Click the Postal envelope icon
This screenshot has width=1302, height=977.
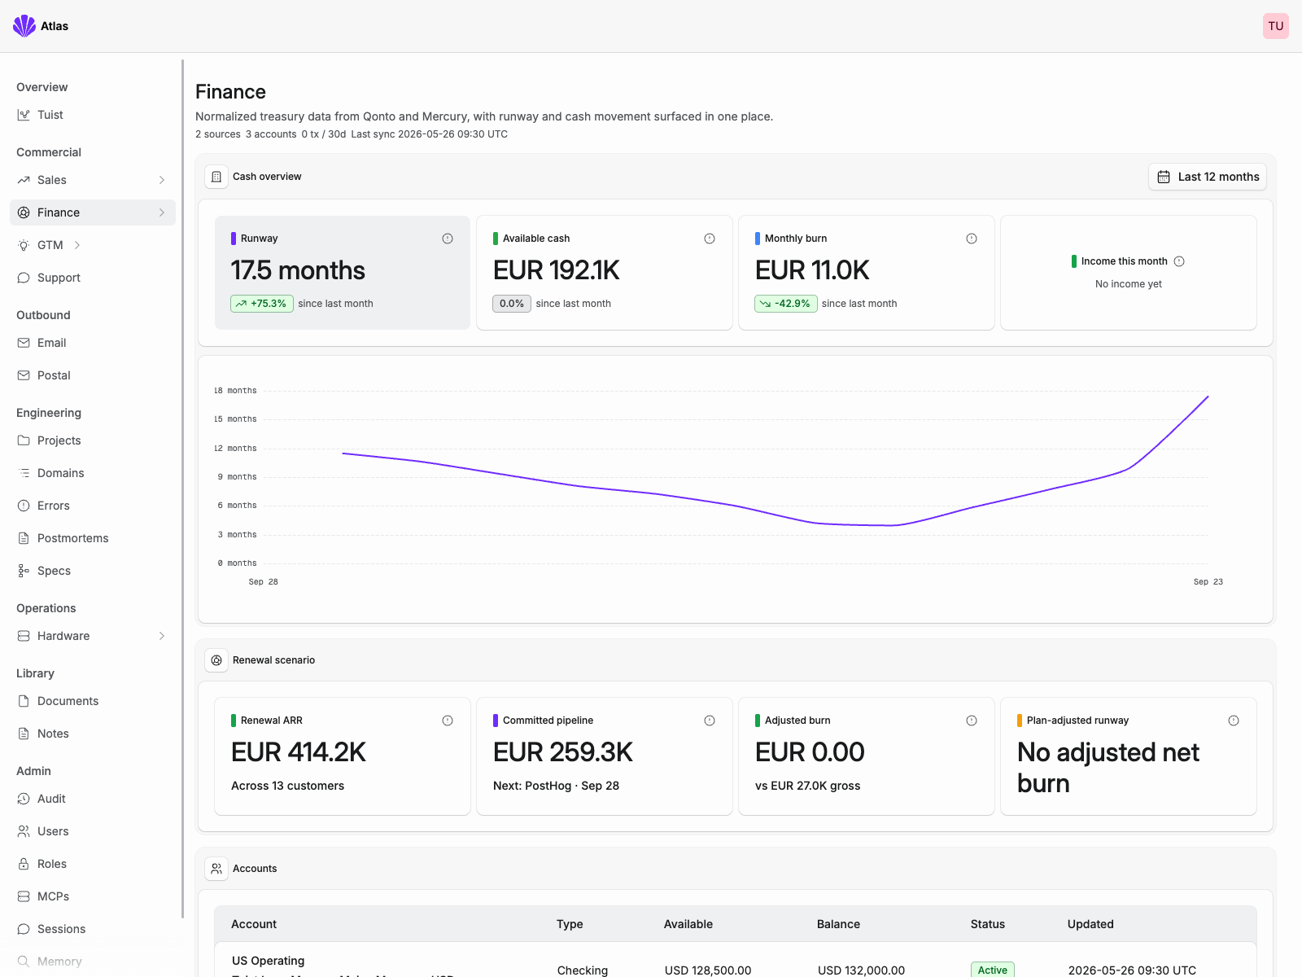click(24, 375)
